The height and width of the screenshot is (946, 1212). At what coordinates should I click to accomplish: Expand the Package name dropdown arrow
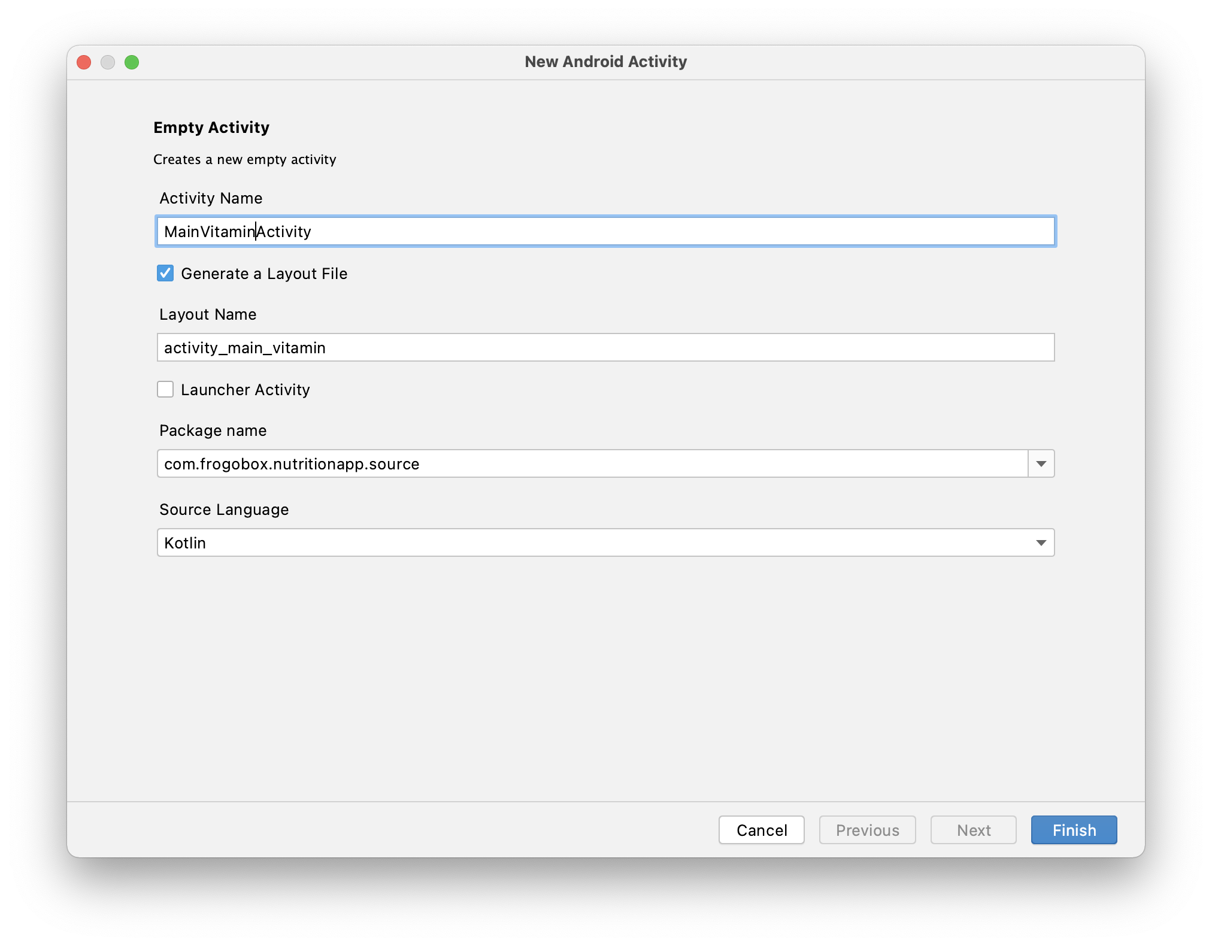point(1041,464)
